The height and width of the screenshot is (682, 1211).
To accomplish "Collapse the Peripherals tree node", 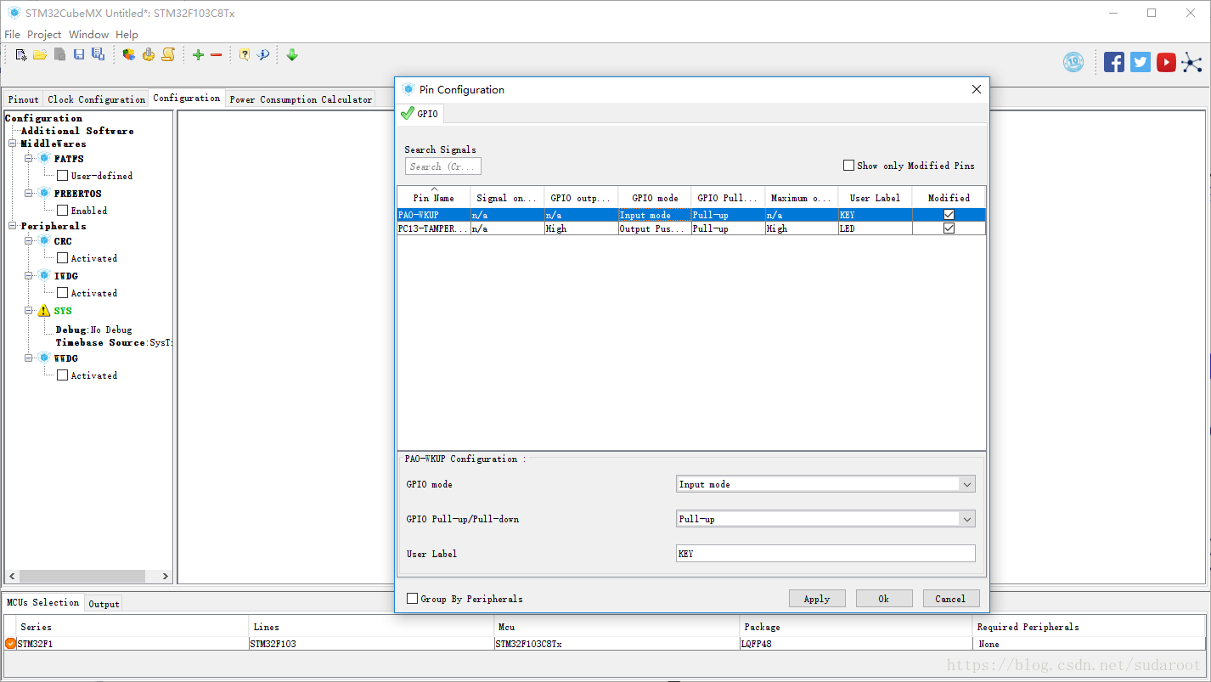I will point(13,226).
